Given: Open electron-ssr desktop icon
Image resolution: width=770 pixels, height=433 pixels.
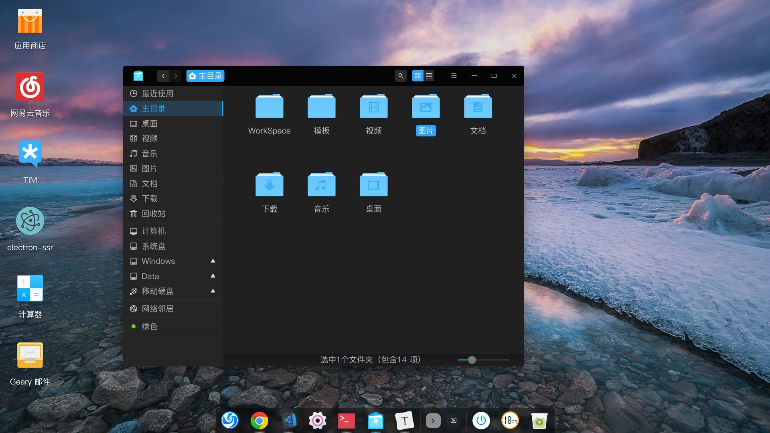Looking at the screenshot, I should pyautogui.click(x=30, y=229).
